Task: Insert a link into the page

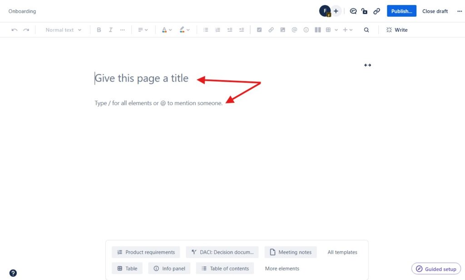Action: (271, 29)
